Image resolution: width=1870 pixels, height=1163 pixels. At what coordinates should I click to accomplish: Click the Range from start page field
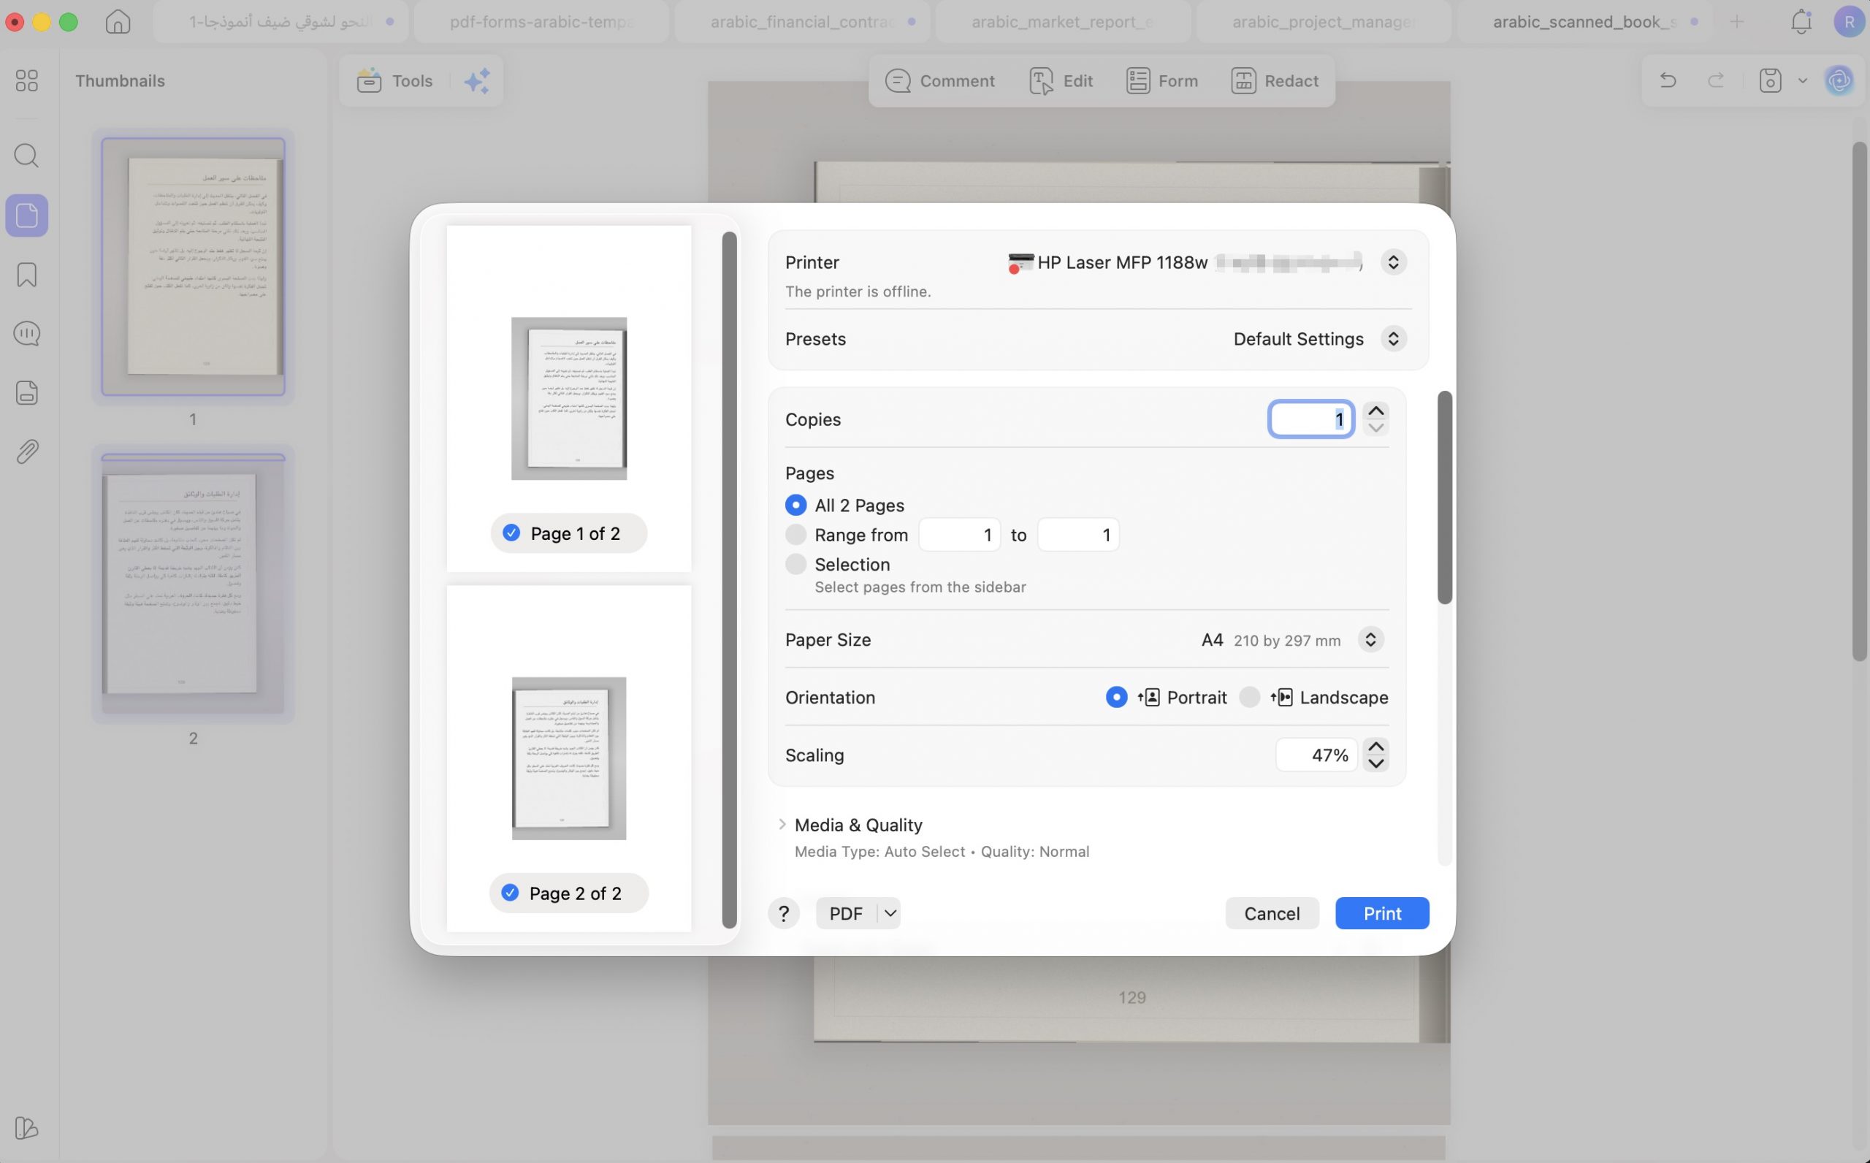pyautogui.click(x=960, y=535)
